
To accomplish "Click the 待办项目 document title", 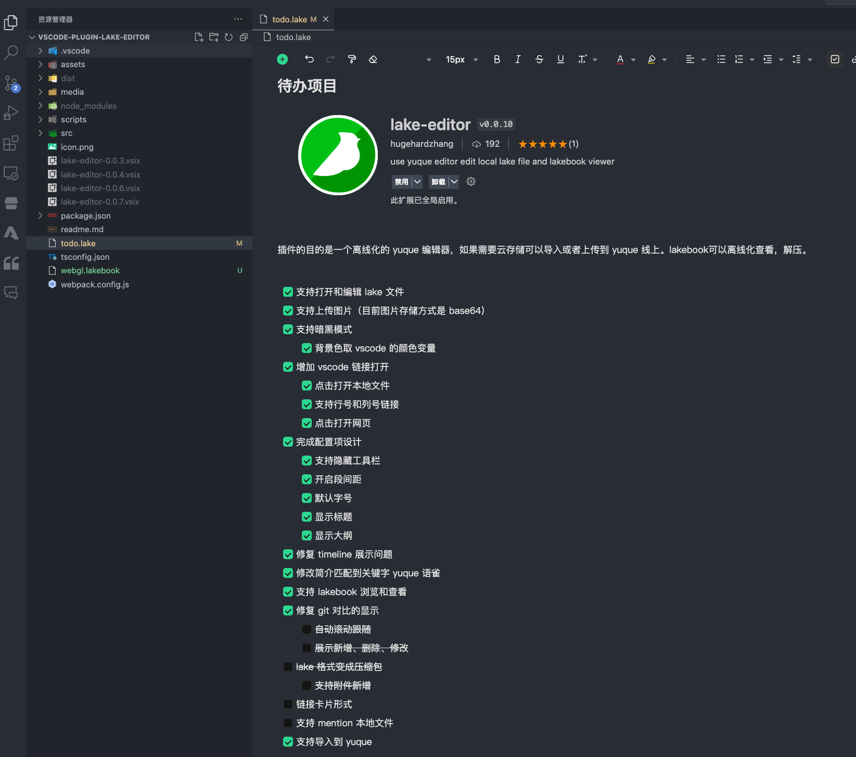I will point(306,86).
